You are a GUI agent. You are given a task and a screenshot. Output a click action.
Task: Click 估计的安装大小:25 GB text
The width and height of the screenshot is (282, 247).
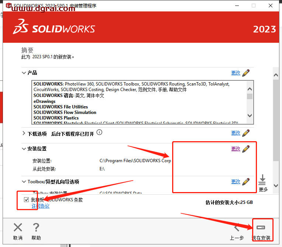click(x=229, y=202)
